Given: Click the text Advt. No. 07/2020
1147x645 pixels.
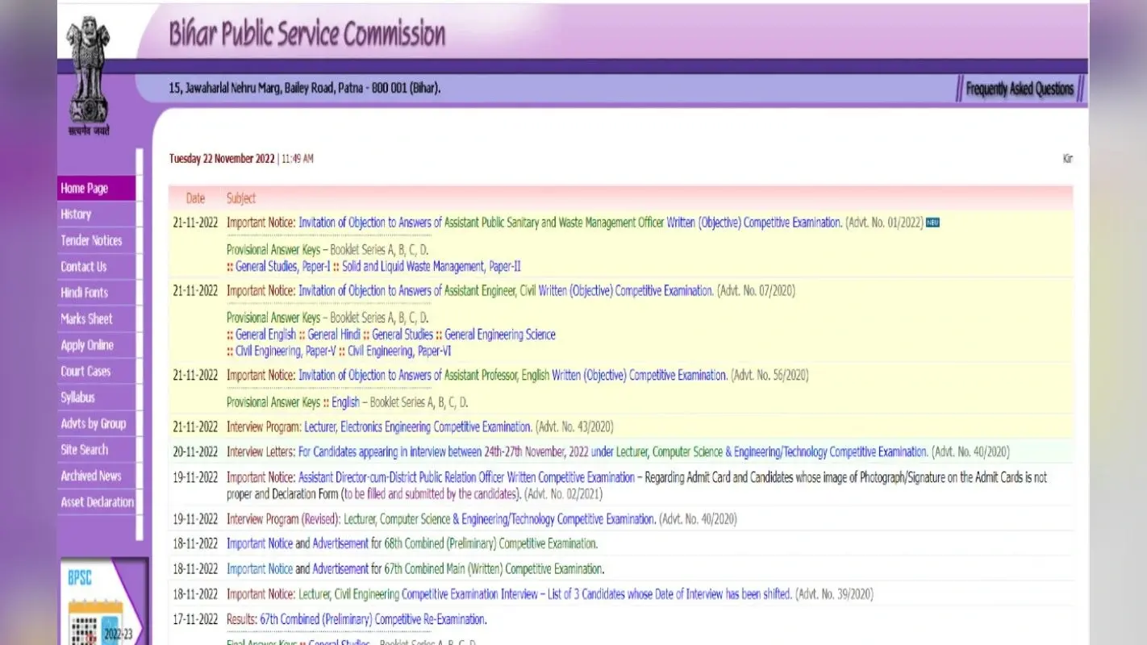Looking at the screenshot, I should 757,291.
